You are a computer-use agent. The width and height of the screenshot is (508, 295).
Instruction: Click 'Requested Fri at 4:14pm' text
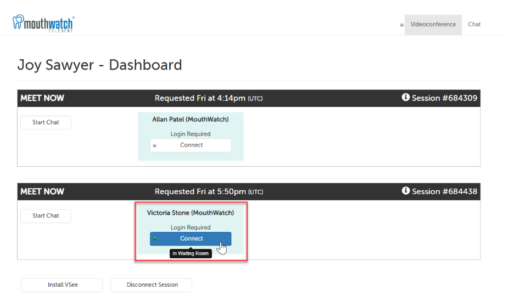pos(200,98)
